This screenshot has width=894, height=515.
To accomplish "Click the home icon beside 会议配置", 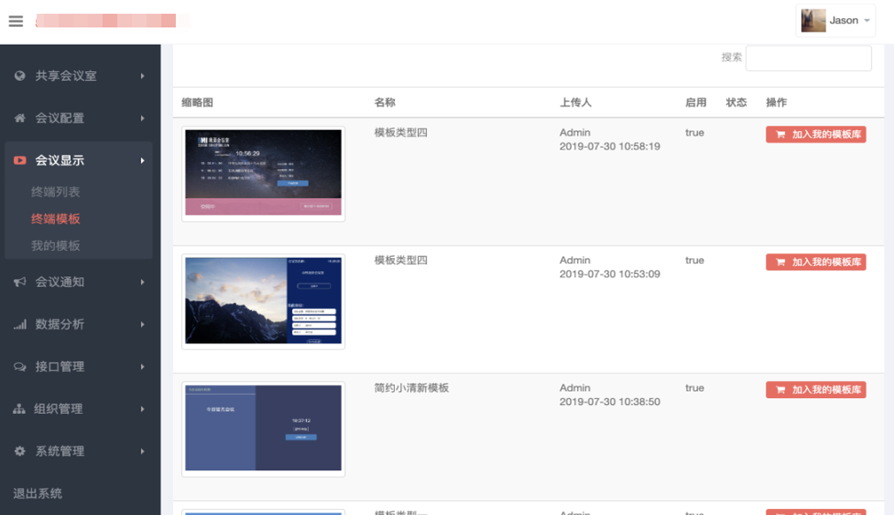I will [20, 118].
